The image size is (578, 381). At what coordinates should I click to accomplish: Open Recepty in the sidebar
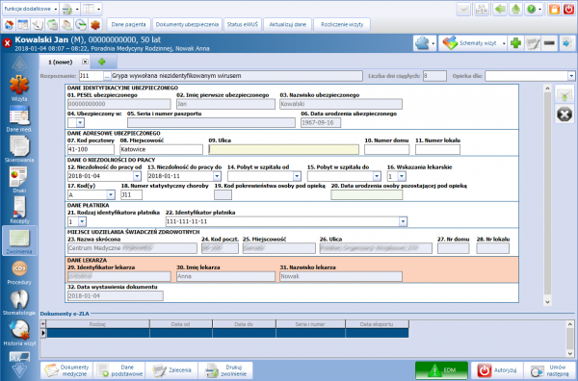point(19,210)
